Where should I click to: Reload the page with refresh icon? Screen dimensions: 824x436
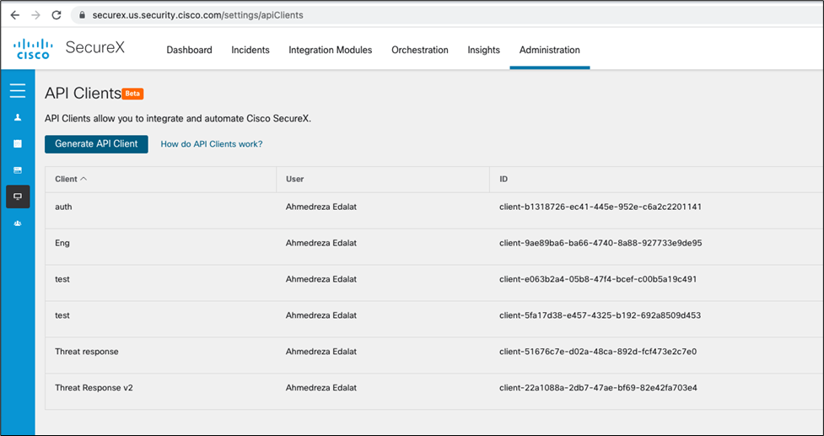click(x=57, y=15)
